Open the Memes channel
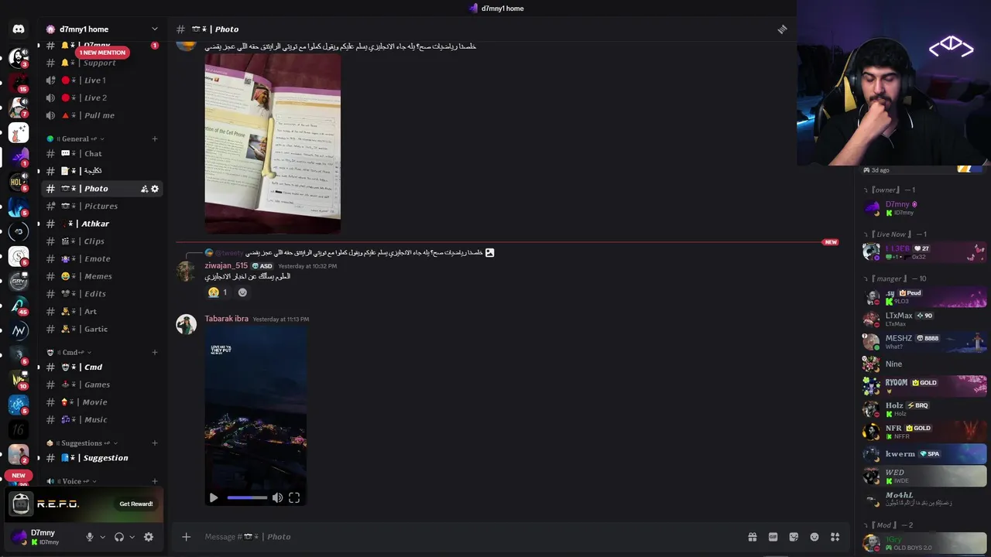Screen dimensions: 991x557 coord(102,276)
